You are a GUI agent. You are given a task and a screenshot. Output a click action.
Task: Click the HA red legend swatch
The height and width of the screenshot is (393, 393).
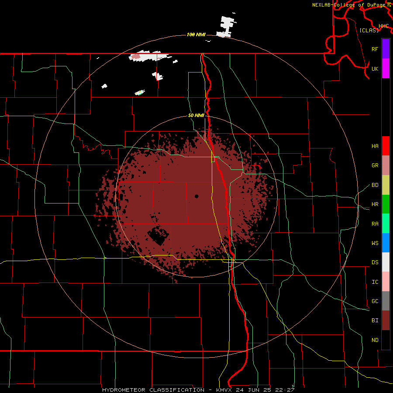386,146
